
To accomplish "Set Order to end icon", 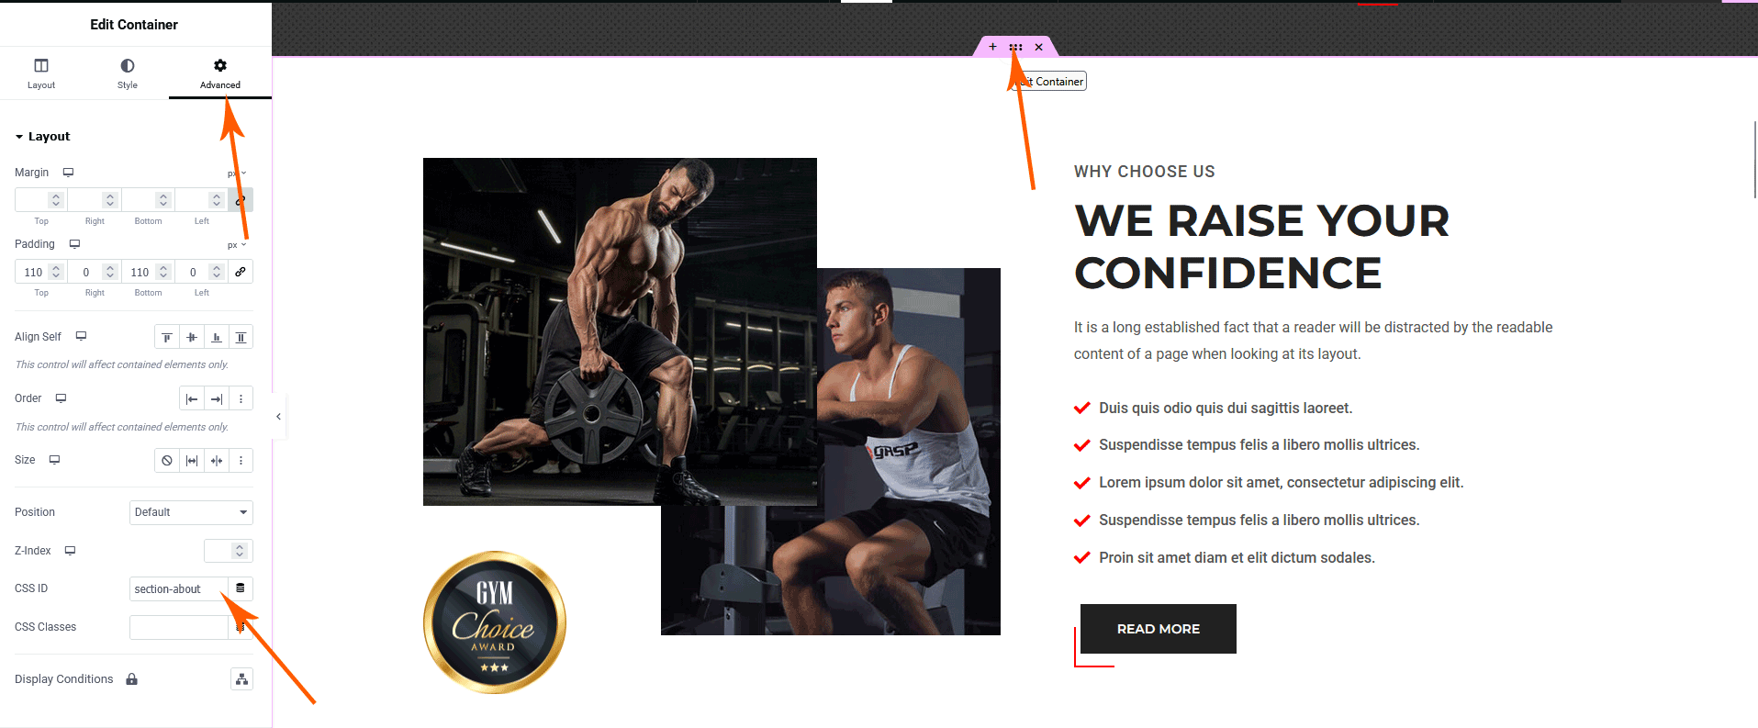I will coord(217,398).
